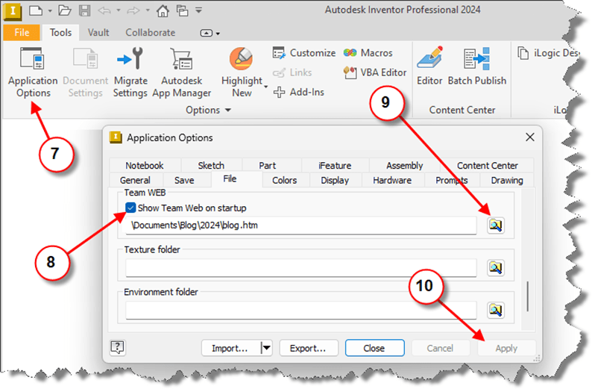Switch to the General options tab
Screen dimensions: 592x389
(135, 181)
